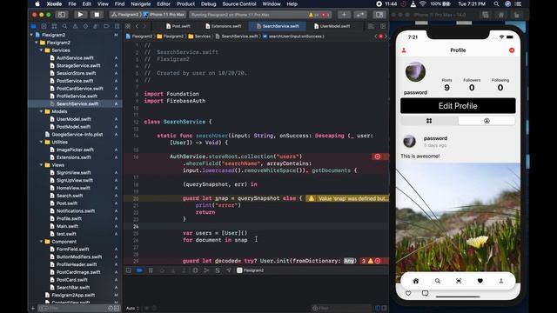Collapse the Utilities folder
Image resolution: width=557 pixels, height=313 pixels.
pyautogui.click(x=42, y=142)
